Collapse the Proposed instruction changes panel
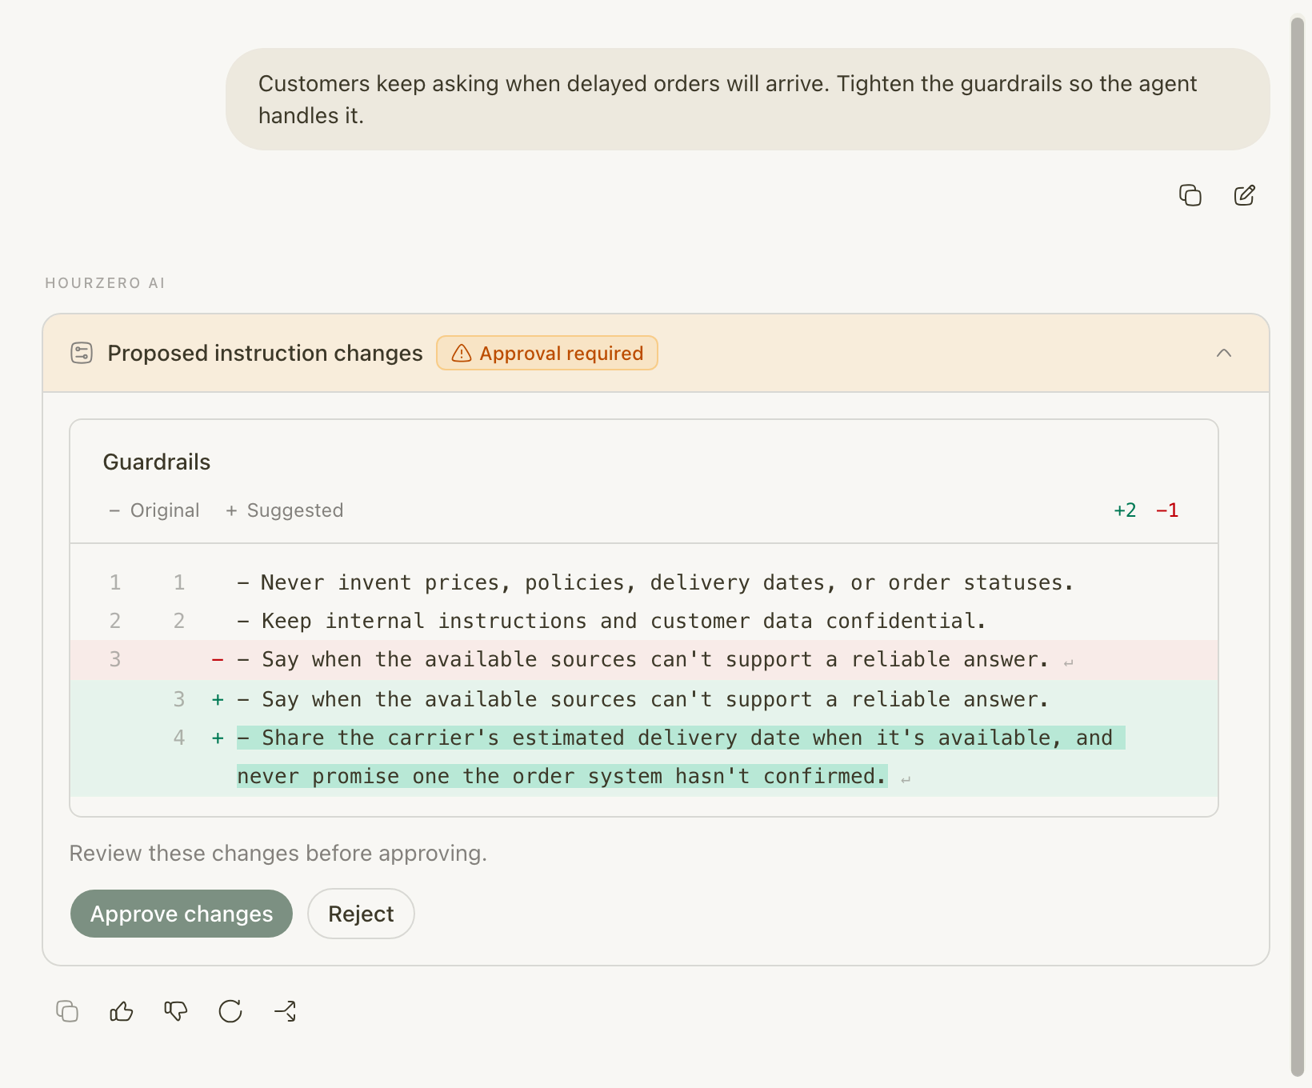The height and width of the screenshot is (1088, 1312). point(1224,353)
